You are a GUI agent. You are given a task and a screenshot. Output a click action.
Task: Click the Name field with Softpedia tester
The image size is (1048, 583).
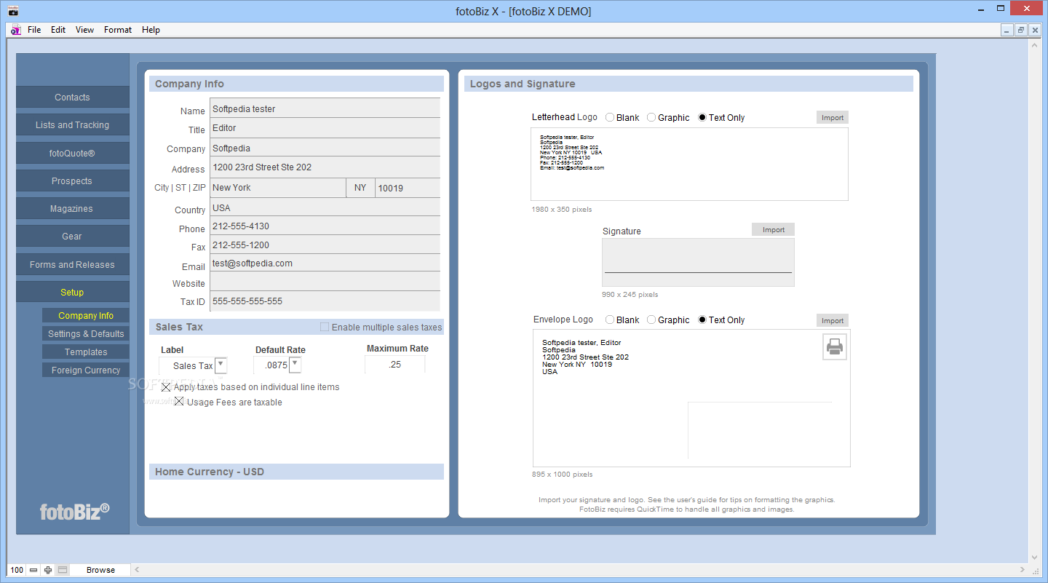325,108
